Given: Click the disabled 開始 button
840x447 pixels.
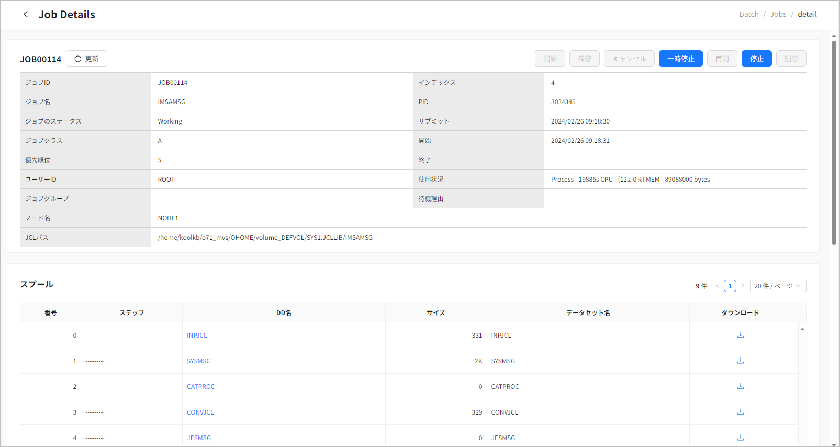Looking at the screenshot, I should 550,59.
